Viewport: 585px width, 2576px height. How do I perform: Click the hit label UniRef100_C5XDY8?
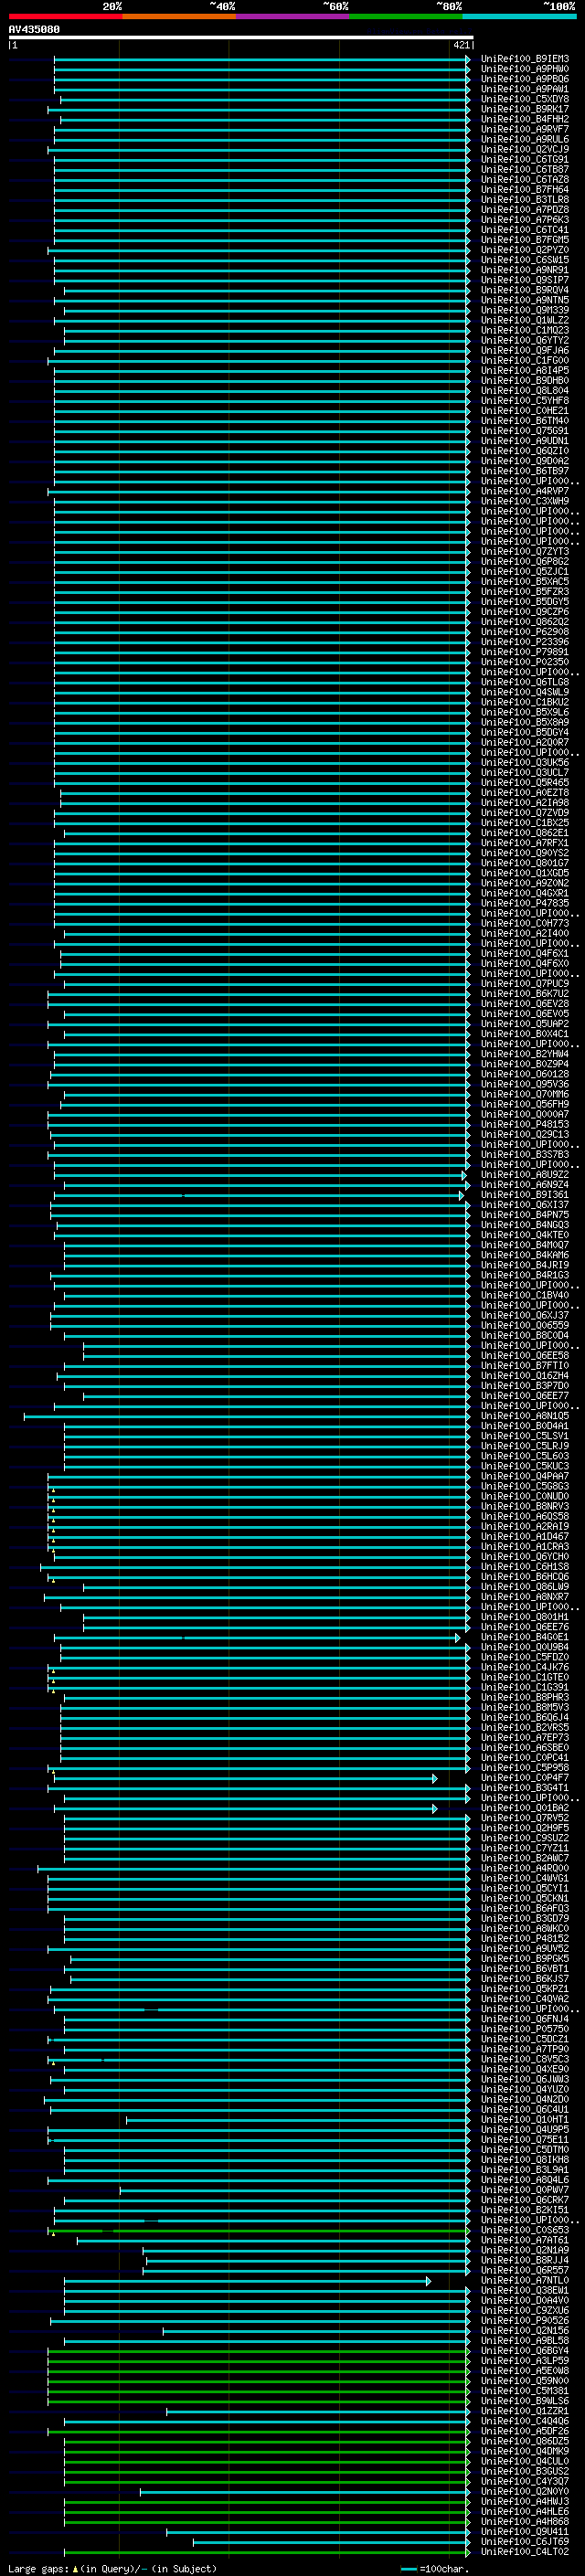pyautogui.click(x=525, y=99)
